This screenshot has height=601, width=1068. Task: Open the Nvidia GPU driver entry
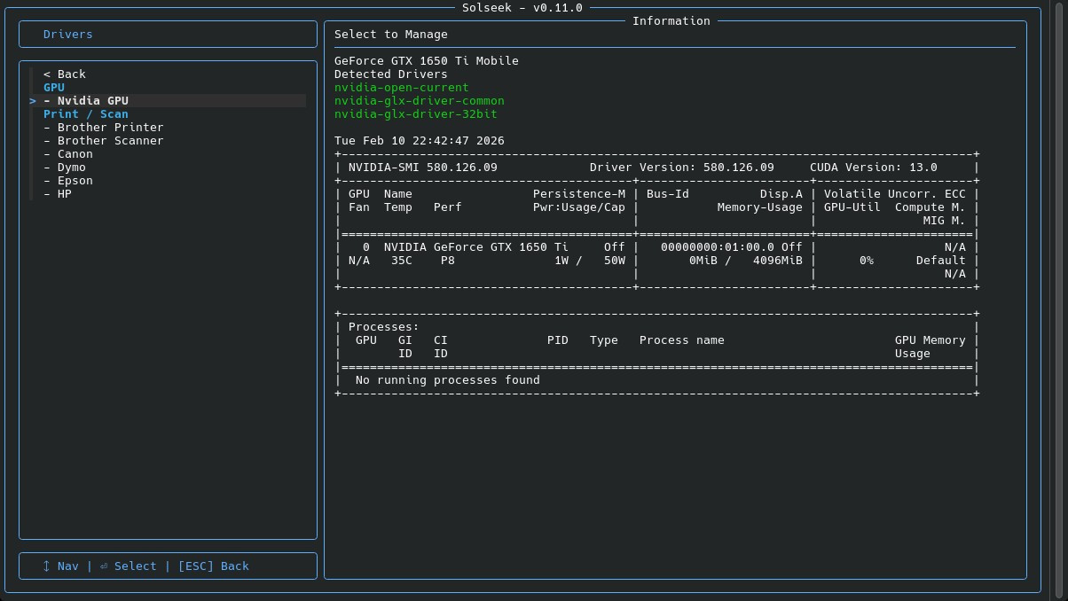point(92,101)
